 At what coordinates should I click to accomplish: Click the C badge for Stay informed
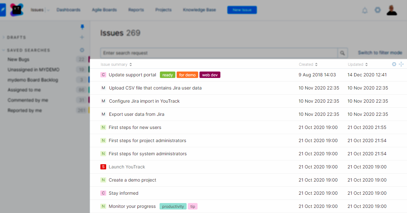(103, 193)
